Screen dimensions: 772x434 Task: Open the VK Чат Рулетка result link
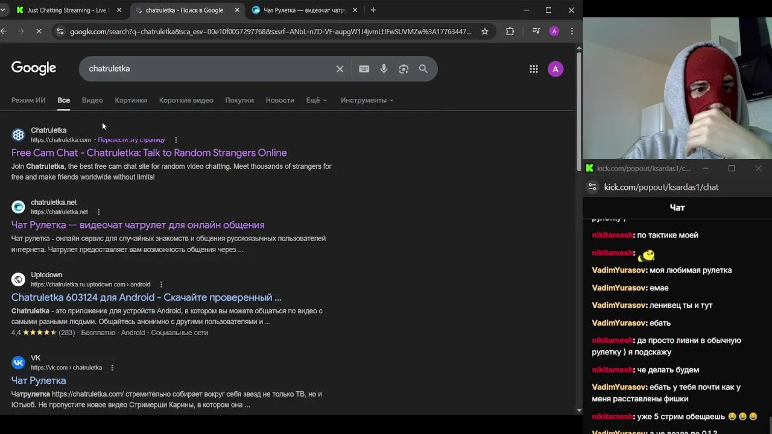(39, 380)
